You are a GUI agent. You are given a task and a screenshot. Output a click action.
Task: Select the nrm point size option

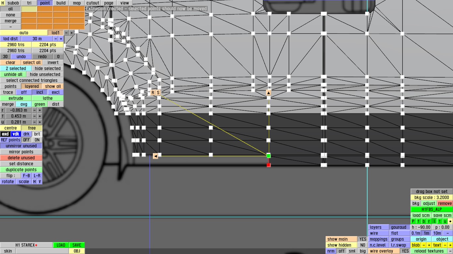tap(331, 251)
